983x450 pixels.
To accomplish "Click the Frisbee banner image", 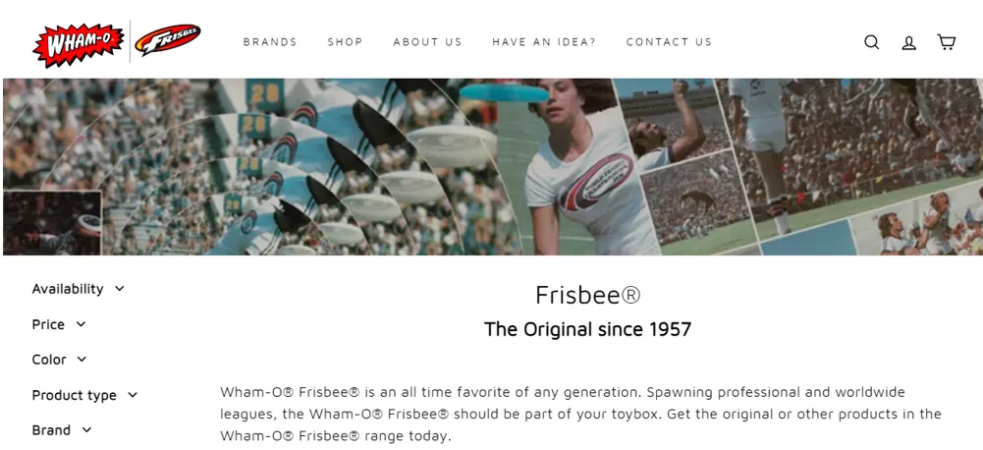I will pyautogui.click(x=493, y=166).
